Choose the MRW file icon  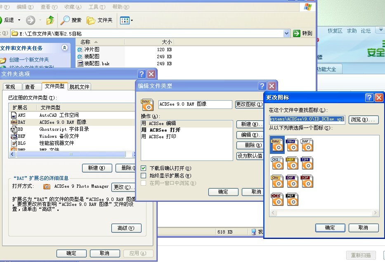292,145
